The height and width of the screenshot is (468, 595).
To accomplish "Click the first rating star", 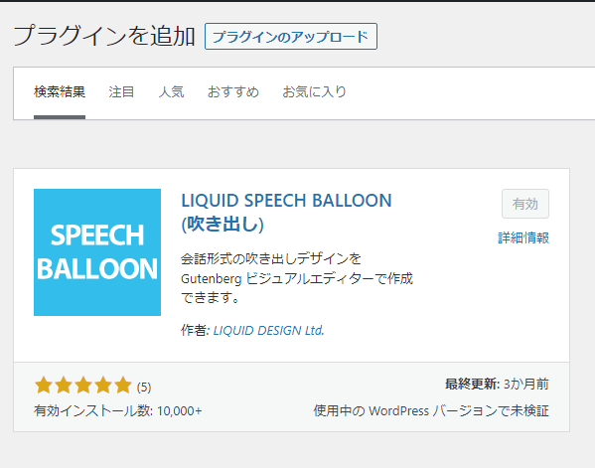I will coord(44,386).
